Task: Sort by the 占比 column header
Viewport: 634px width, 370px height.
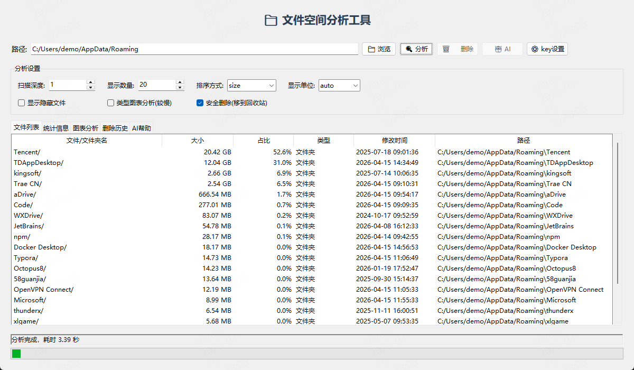Action: click(264, 141)
